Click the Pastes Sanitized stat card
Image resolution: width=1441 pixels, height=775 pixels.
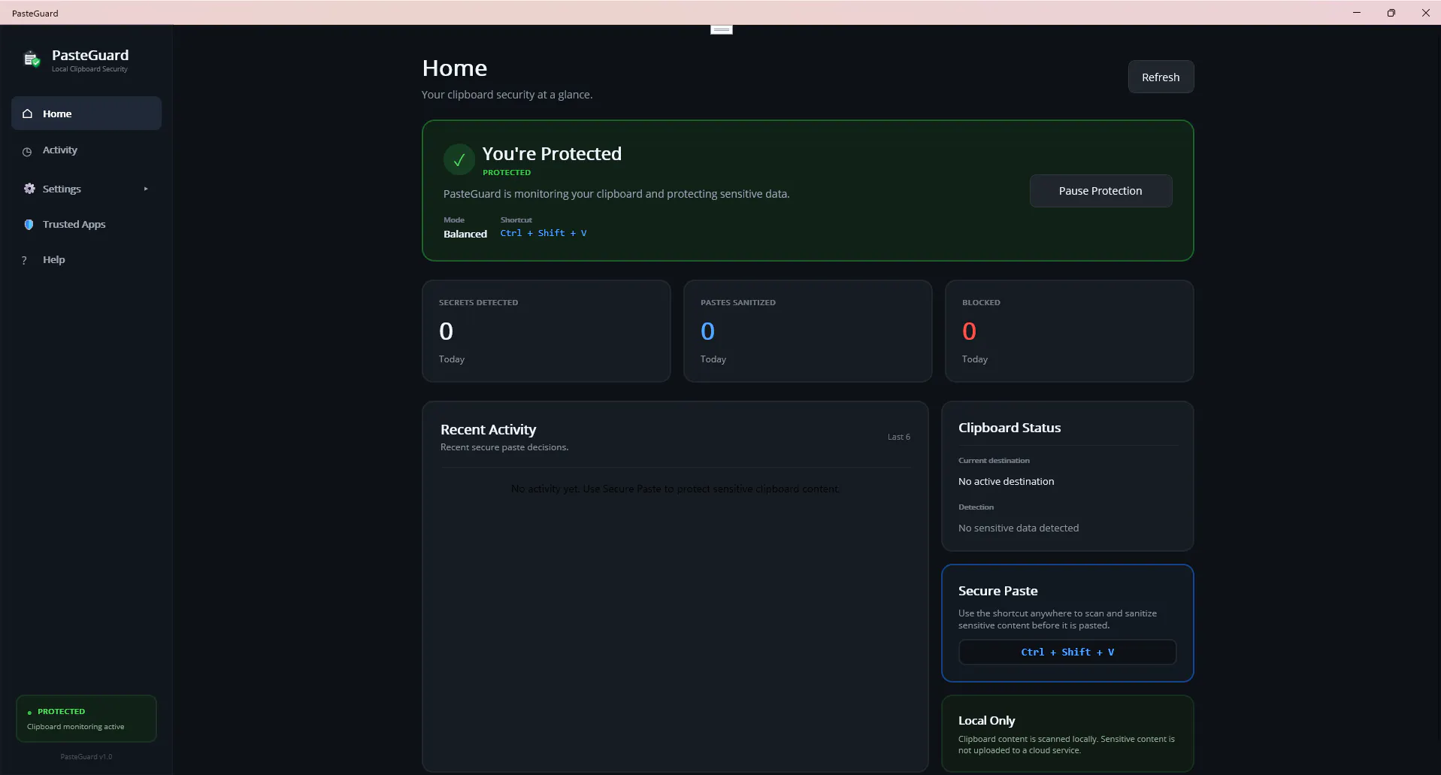807,331
